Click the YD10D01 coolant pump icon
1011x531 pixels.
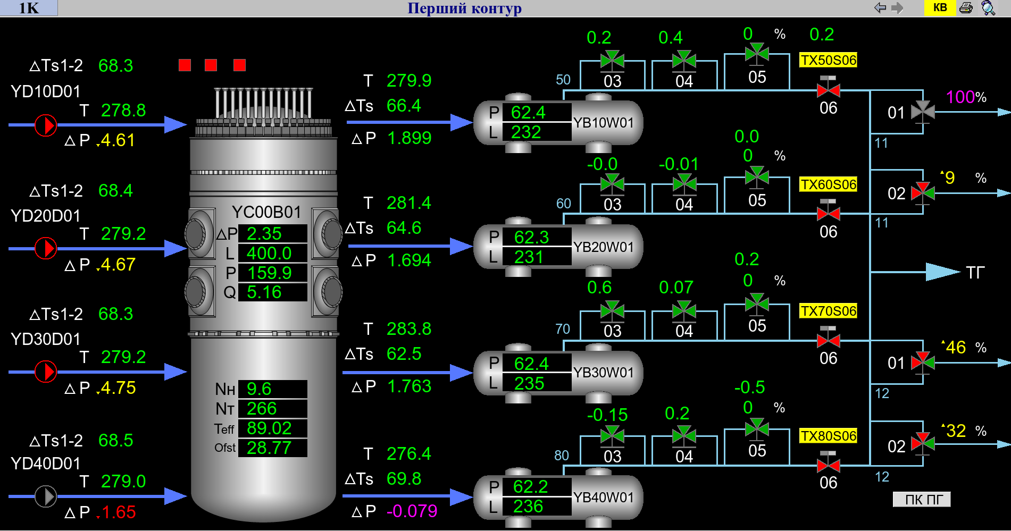(x=46, y=125)
